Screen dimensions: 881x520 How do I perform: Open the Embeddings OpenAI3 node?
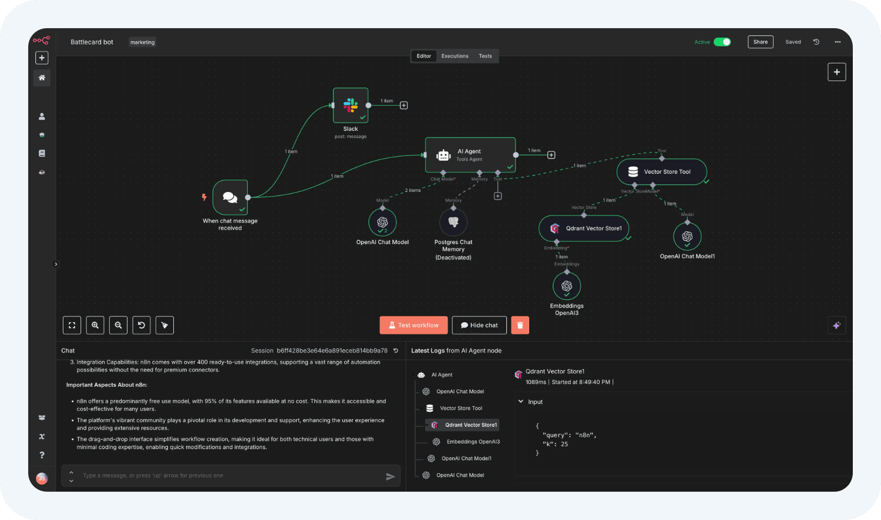point(567,286)
